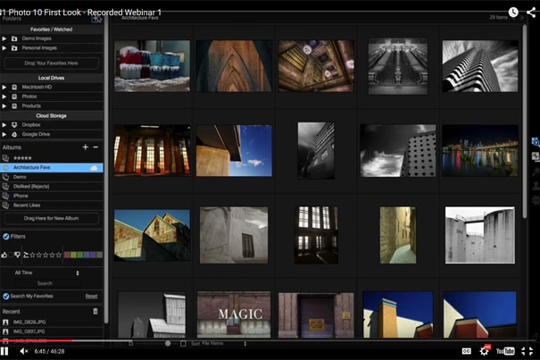
Task: Click Drop Your Favorites Here box
Action: (51, 63)
